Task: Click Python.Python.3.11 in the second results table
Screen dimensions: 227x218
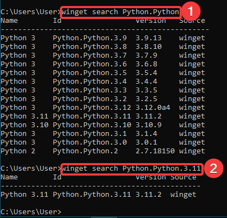Action: tap(92, 195)
